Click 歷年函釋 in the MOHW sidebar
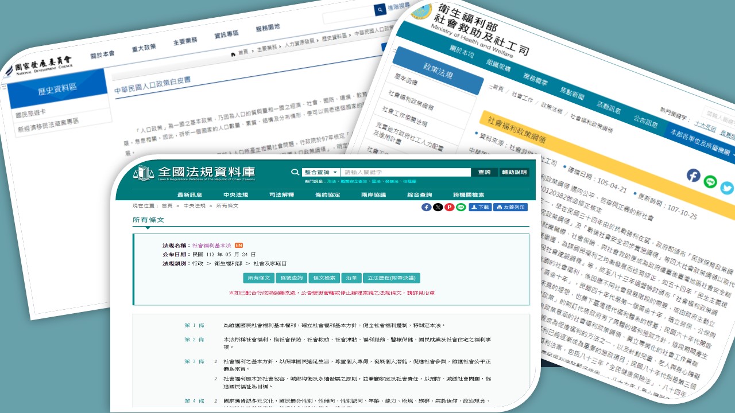 click(407, 80)
